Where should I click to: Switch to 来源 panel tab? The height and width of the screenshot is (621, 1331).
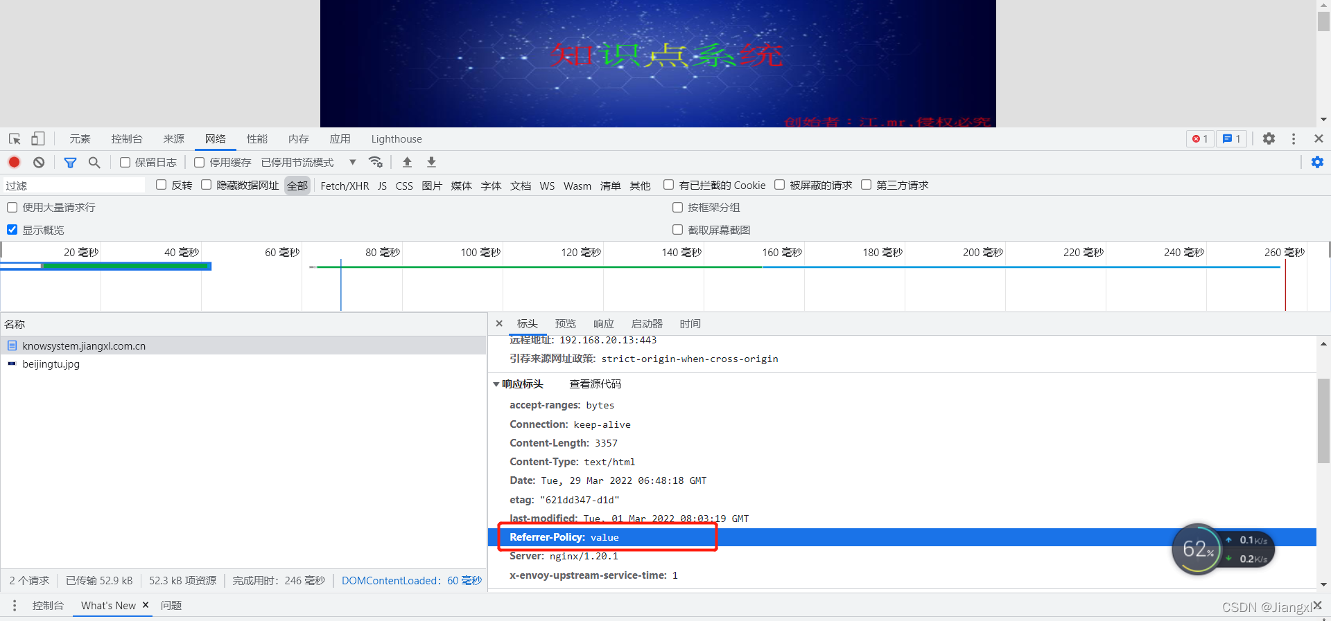tap(174, 139)
